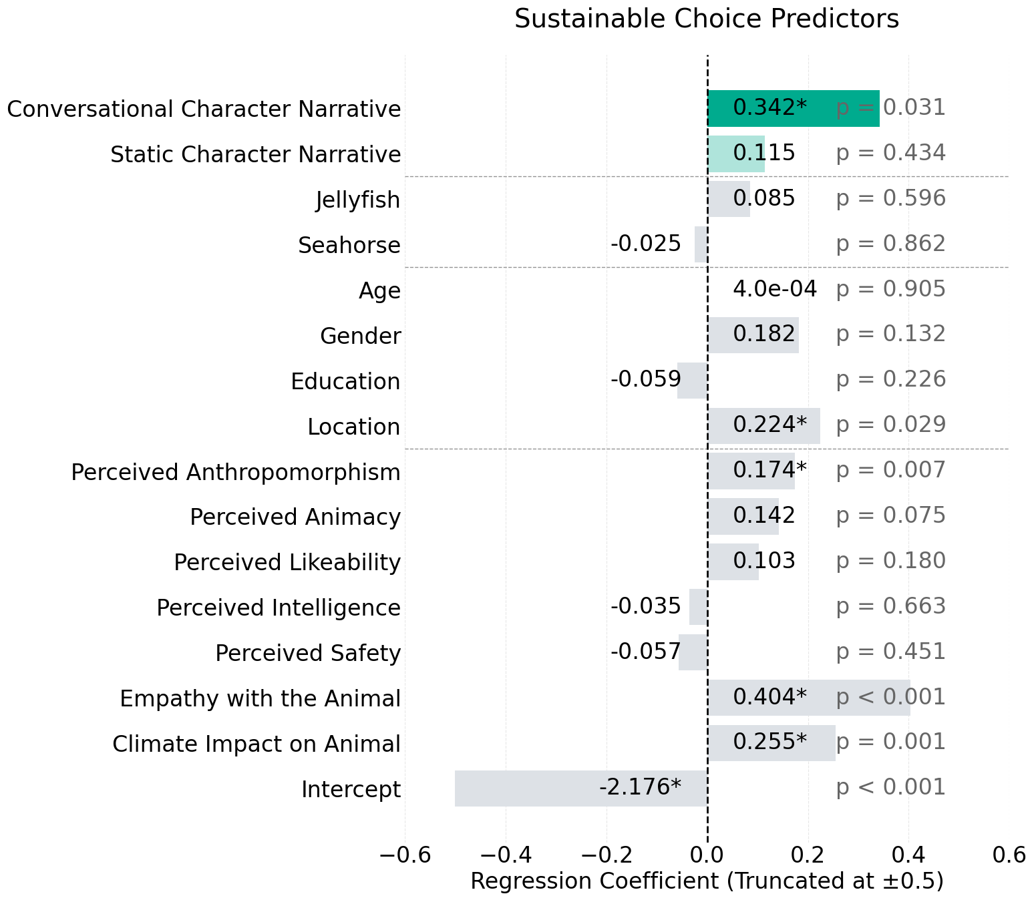
Task: Click the 'Sustainable Choice Predictors' chart title
Action: coord(707,19)
